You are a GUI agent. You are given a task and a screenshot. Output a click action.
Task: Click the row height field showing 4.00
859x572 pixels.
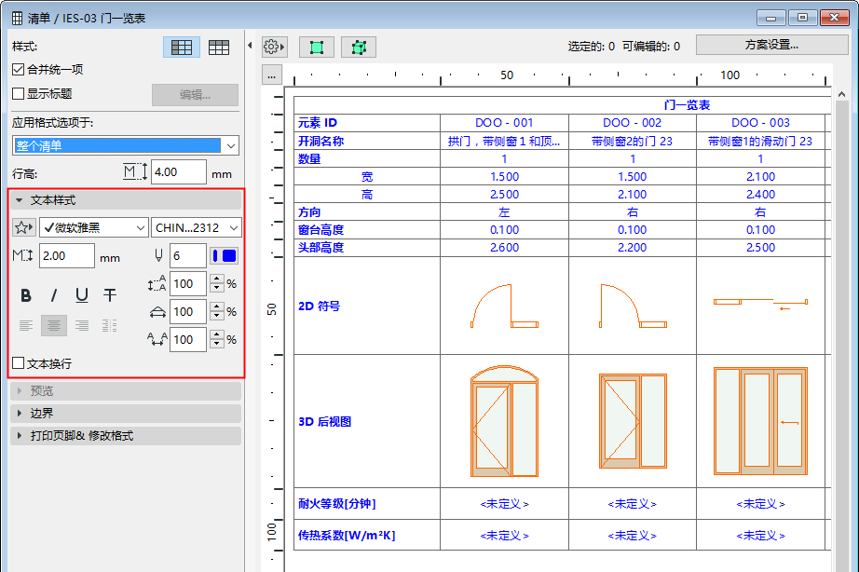click(179, 172)
